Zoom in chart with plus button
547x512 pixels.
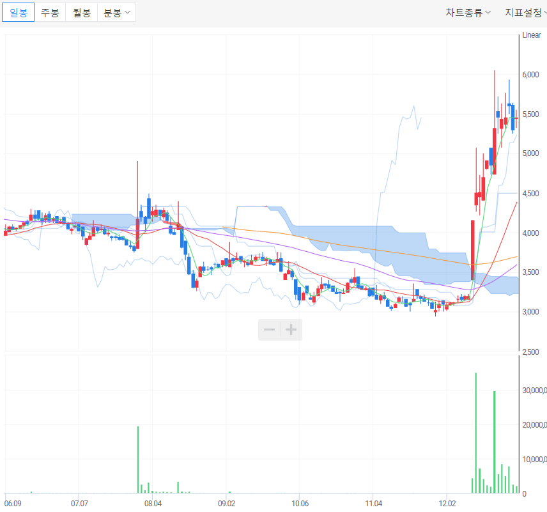291,329
